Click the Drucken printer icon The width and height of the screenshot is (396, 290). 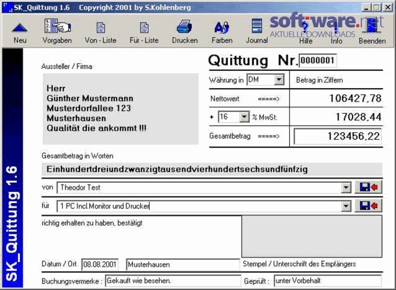coord(184,27)
